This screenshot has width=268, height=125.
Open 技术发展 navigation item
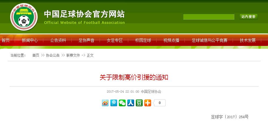coord(248,41)
